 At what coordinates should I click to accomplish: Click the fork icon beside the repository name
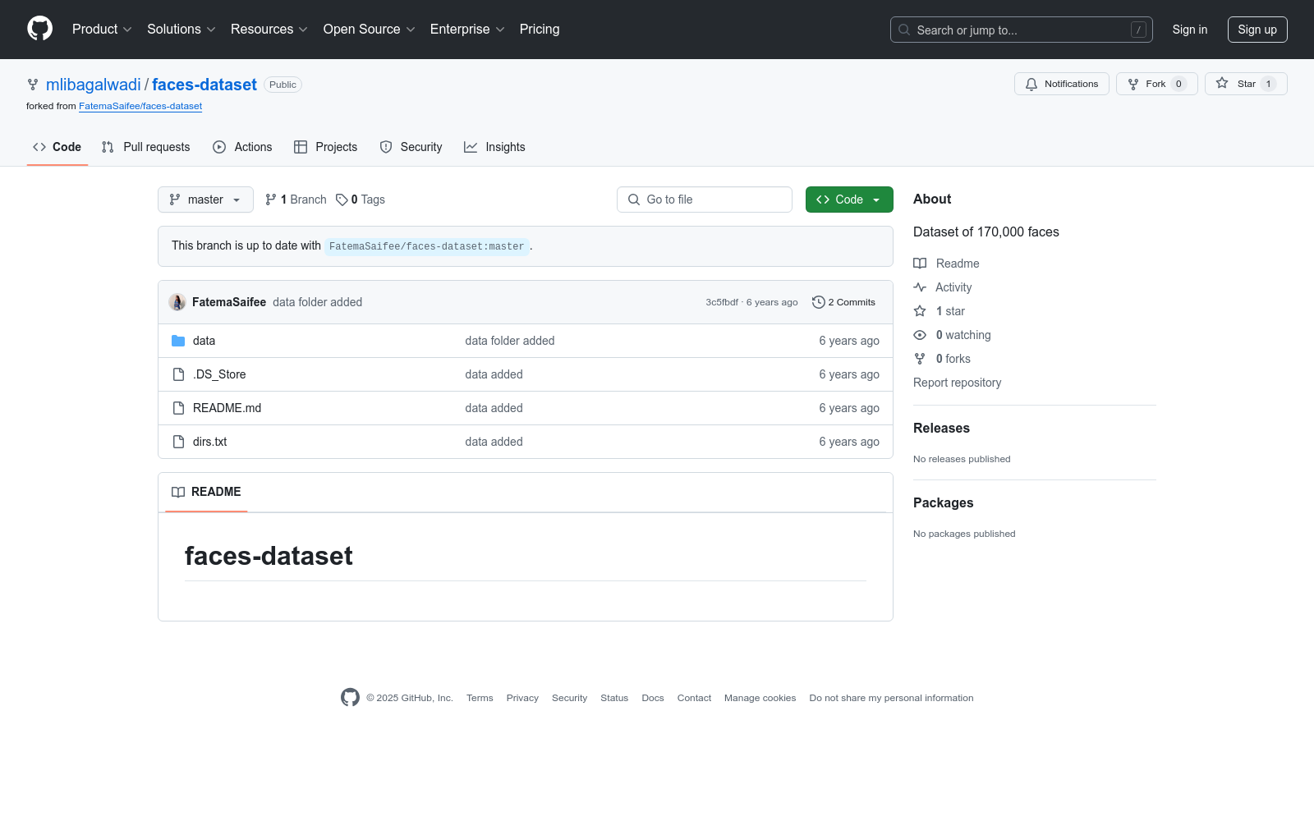point(33,85)
